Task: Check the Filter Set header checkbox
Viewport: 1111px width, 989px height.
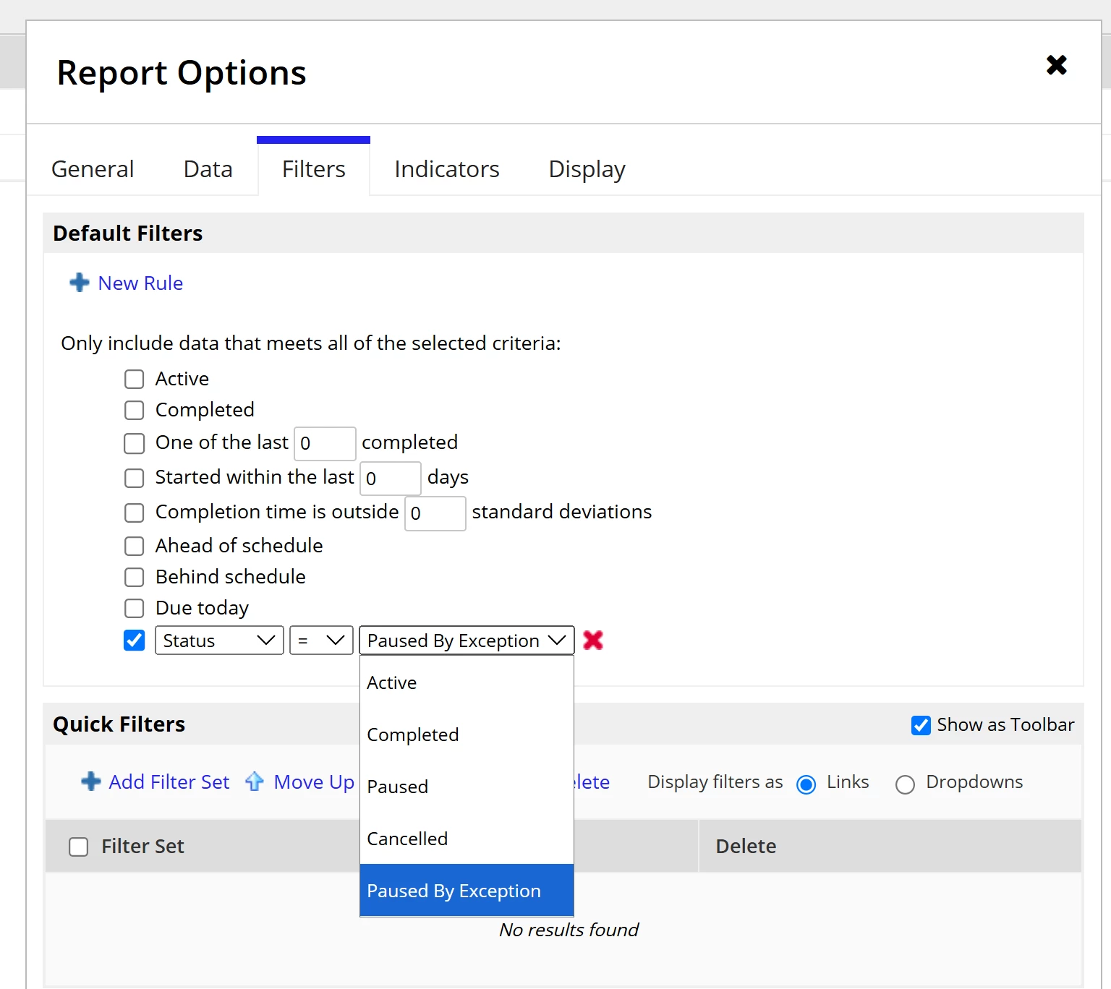Action: pos(78,847)
